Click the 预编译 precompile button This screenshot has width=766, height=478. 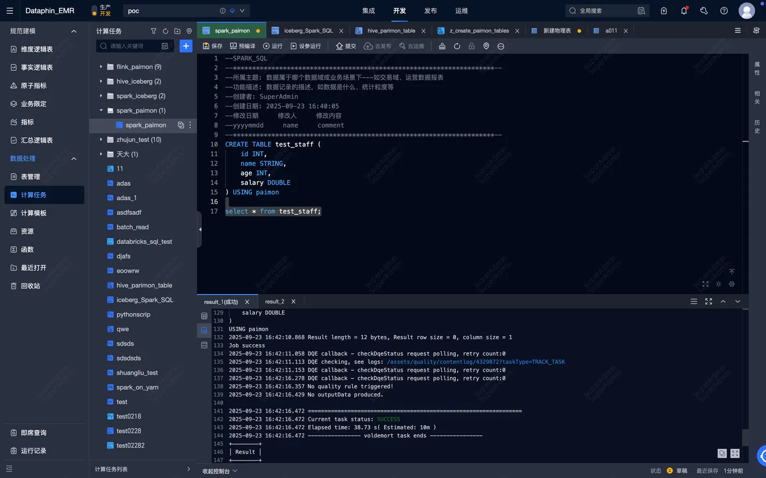pyautogui.click(x=243, y=46)
